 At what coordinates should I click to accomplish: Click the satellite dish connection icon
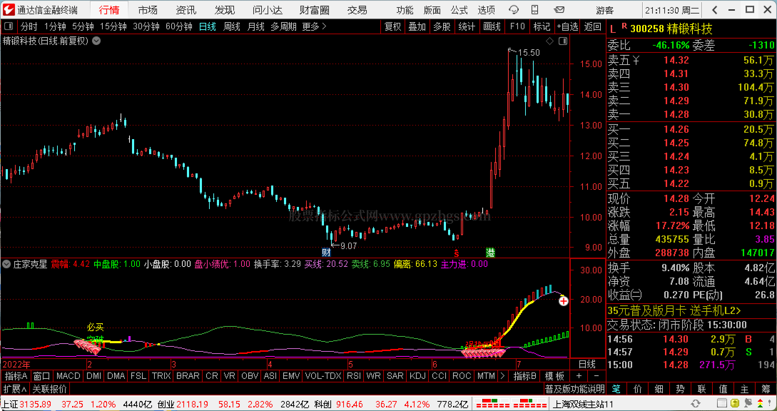click(x=748, y=404)
